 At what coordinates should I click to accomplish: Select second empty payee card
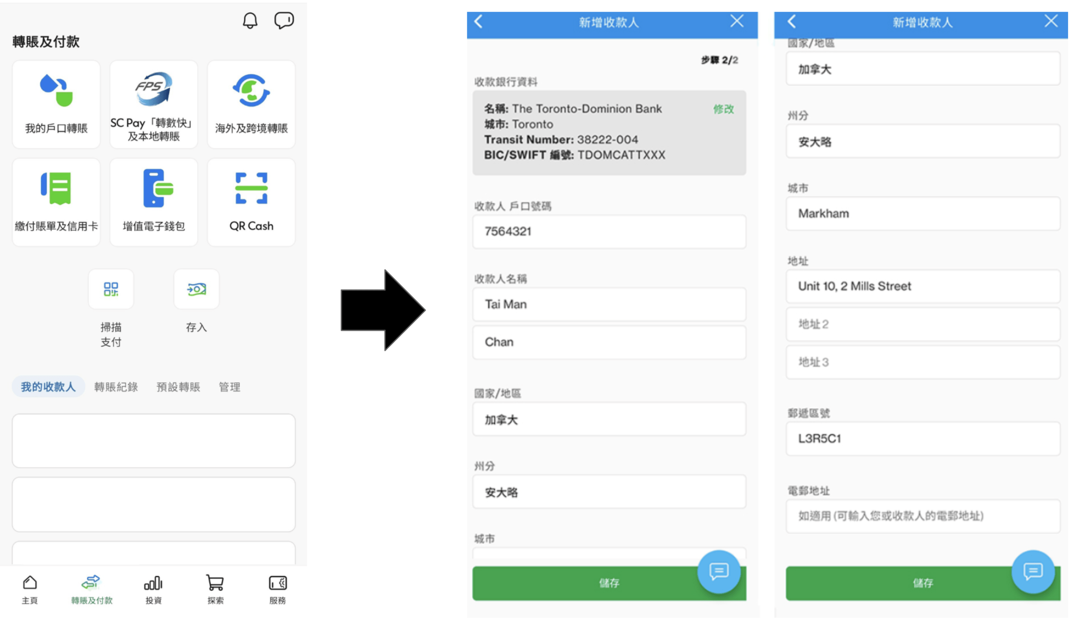coord(154,505)
